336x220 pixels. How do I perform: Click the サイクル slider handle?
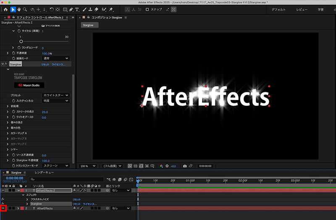(21, 41)
